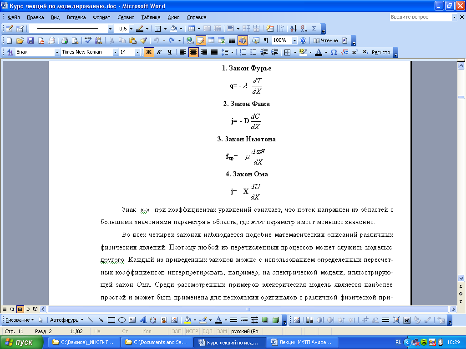Viewport: 466px width, 349px height.
Task: Use the Format Painter brush
Action: 143,40
